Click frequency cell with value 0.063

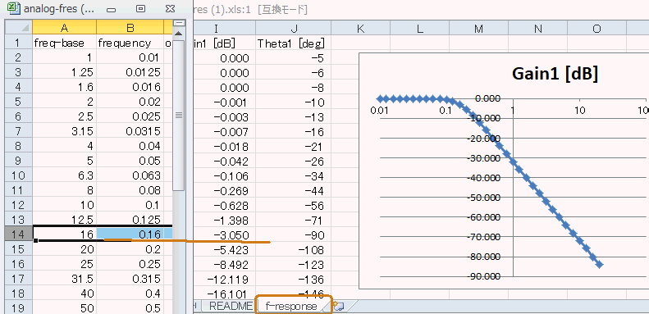[x=130, y=175]
